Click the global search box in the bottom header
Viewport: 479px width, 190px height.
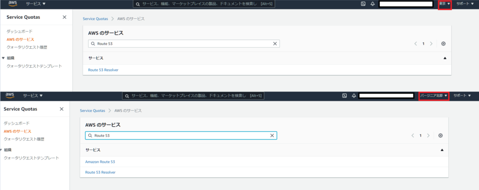193,96
